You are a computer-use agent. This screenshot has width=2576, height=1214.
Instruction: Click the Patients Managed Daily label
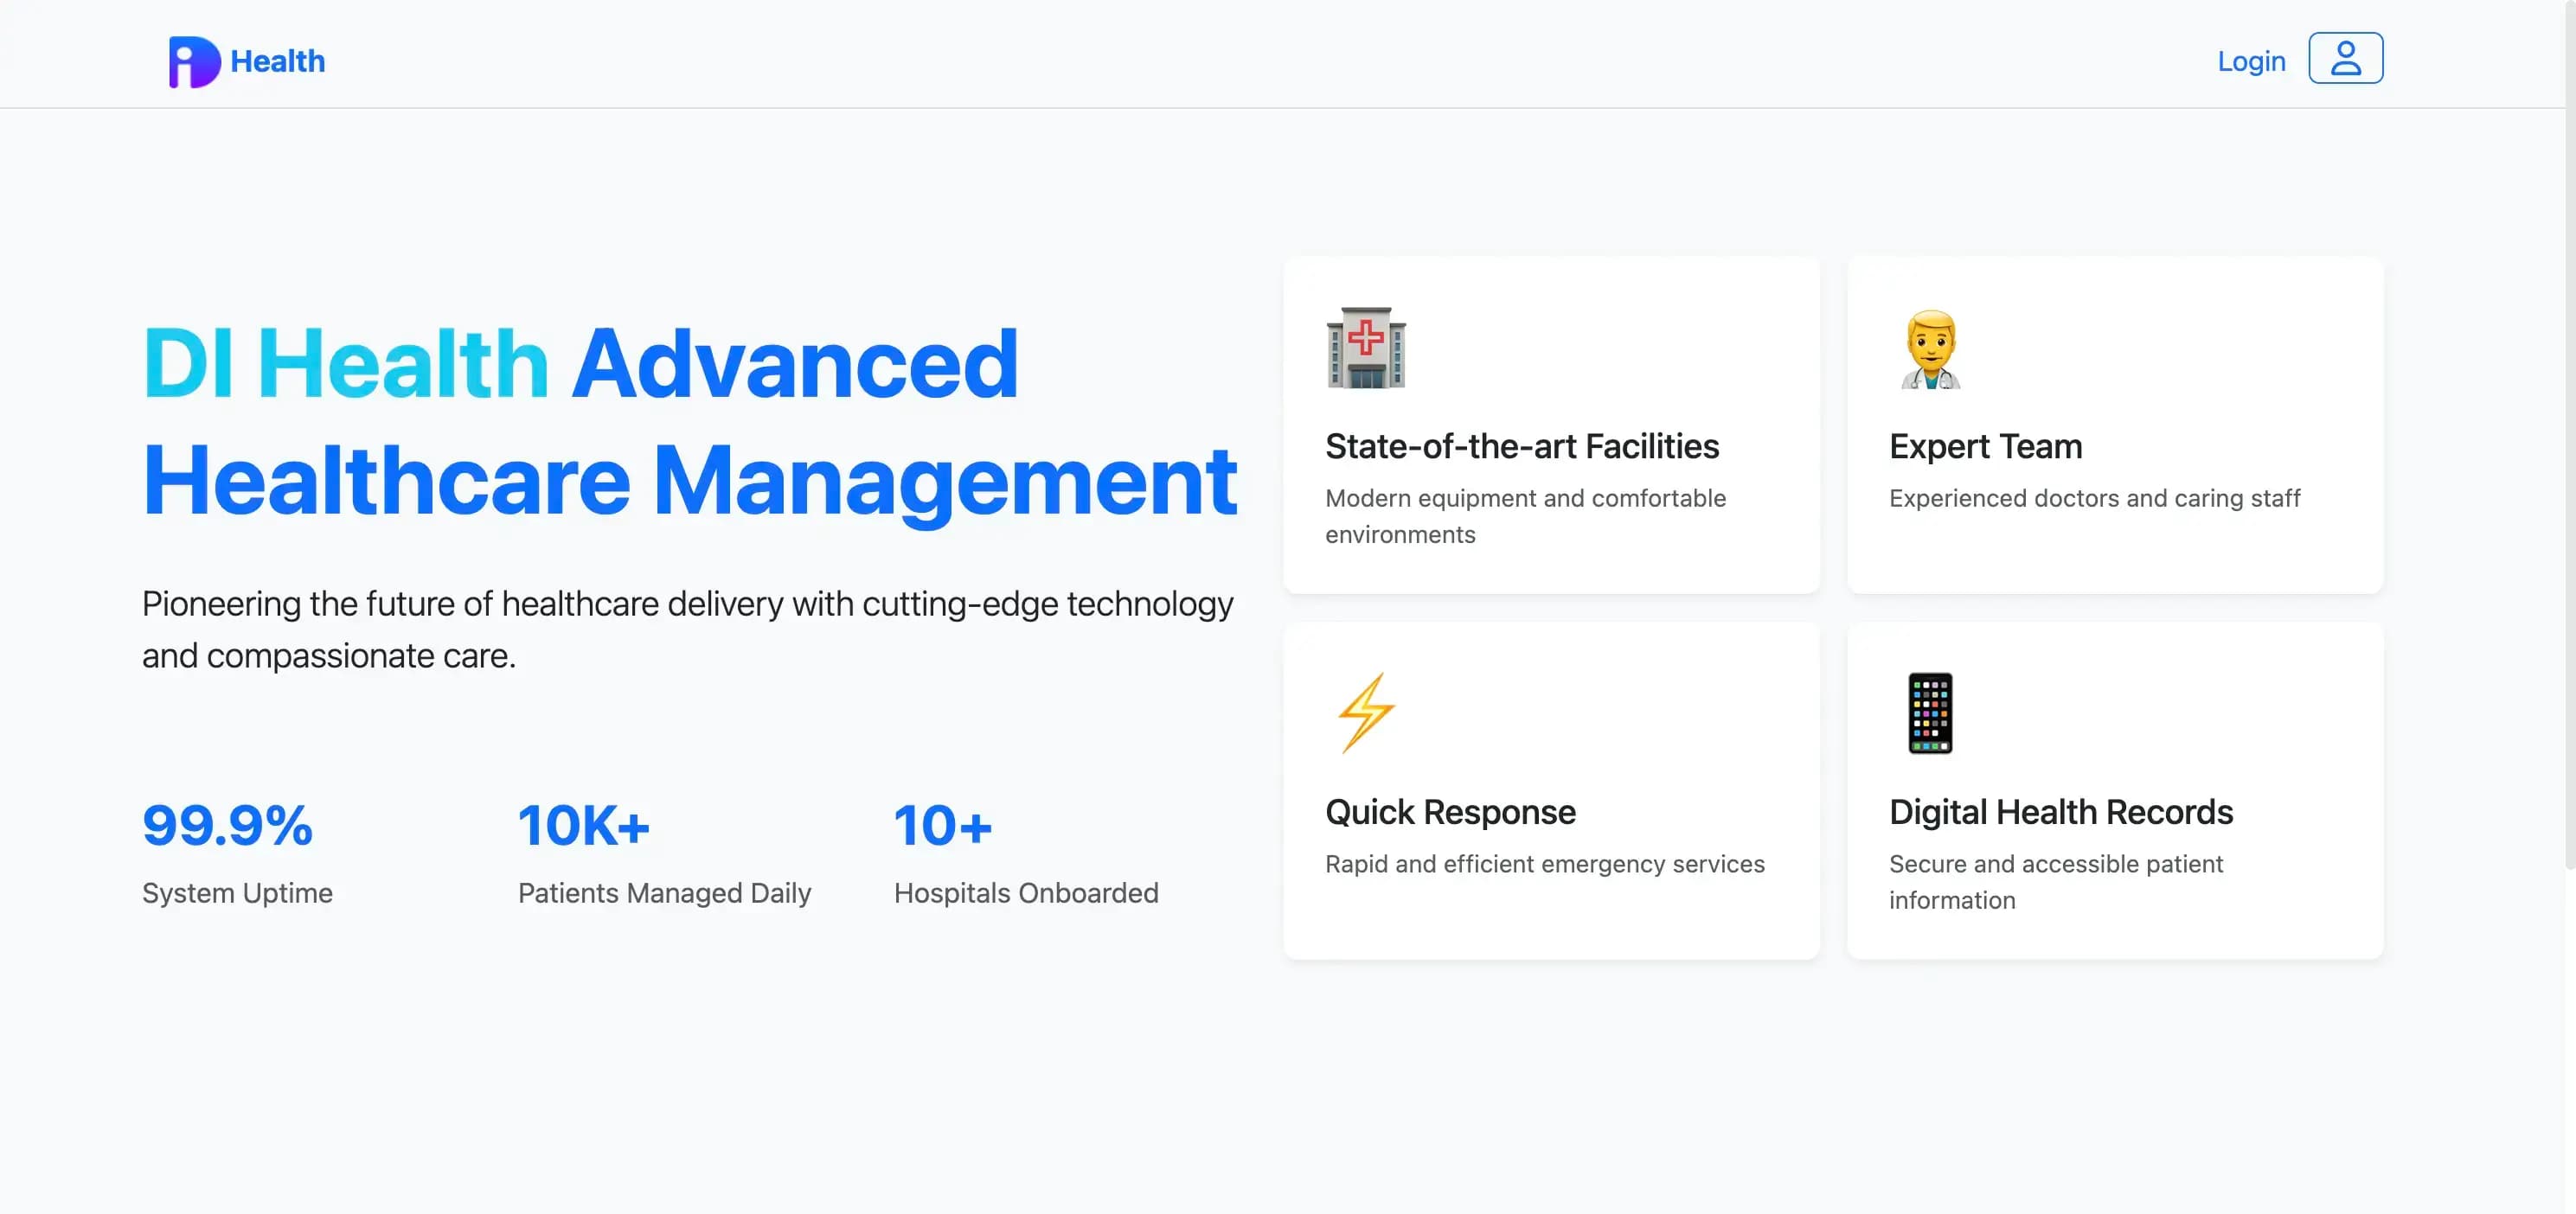664,893
